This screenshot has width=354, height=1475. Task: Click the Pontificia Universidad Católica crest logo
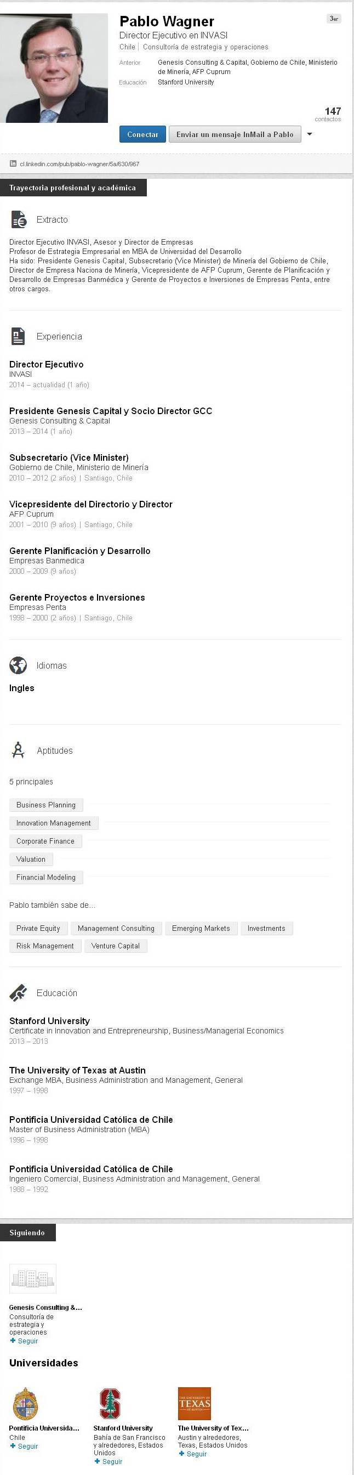[26, 1404]
